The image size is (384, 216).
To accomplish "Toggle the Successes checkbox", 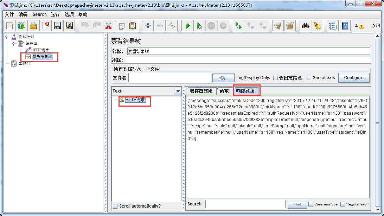I will pos(309,78).
